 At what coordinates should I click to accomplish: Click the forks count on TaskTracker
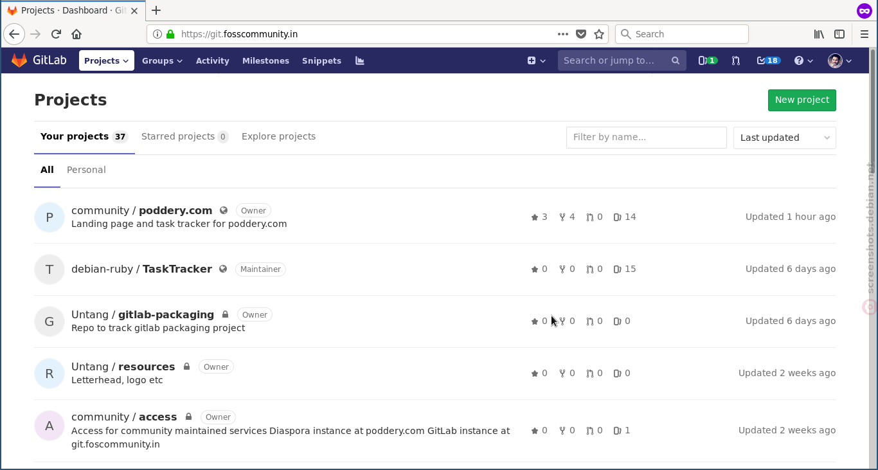pos(567,269)
